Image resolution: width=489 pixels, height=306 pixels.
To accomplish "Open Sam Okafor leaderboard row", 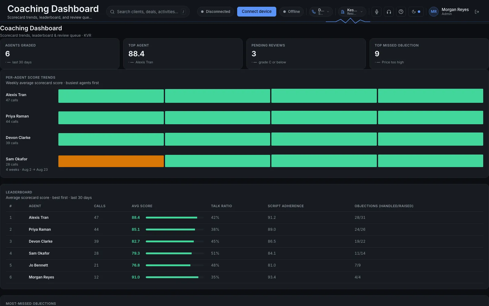I will click(x=244, y=253).
